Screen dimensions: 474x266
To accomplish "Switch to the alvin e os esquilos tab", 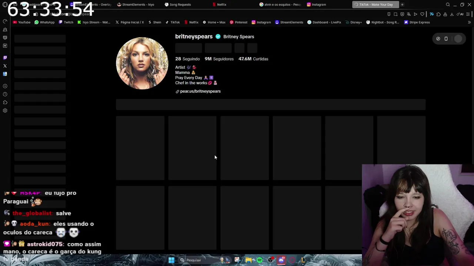I will [x=280, y=4].
